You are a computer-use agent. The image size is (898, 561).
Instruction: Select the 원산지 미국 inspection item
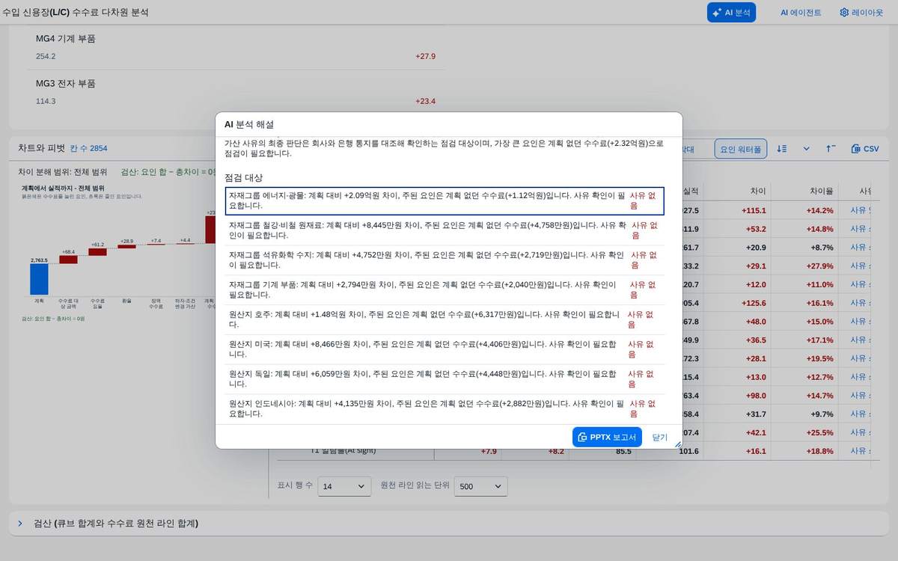click(445, 349)
